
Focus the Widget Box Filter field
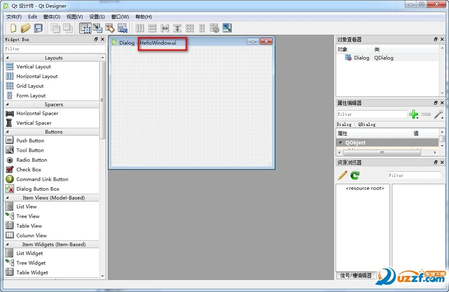point(54,49)
